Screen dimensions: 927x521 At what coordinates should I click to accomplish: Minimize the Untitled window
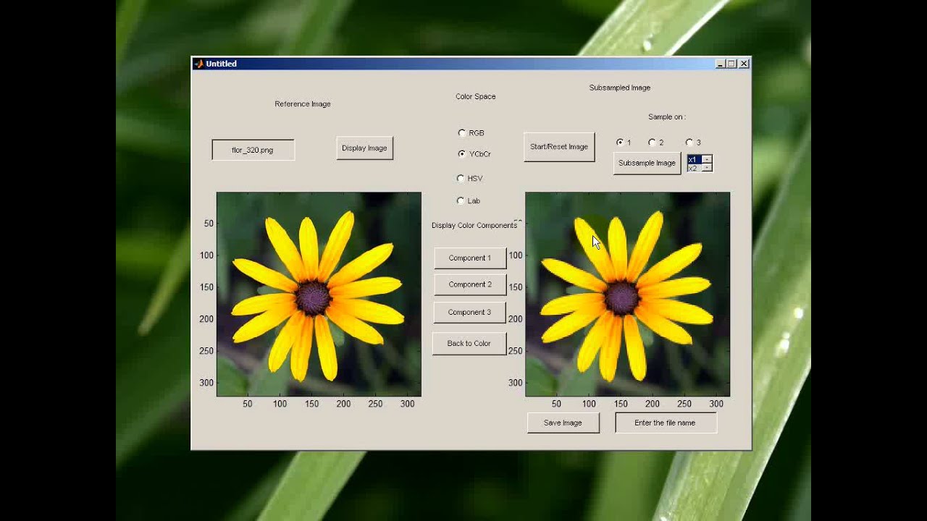coord(720,64)
